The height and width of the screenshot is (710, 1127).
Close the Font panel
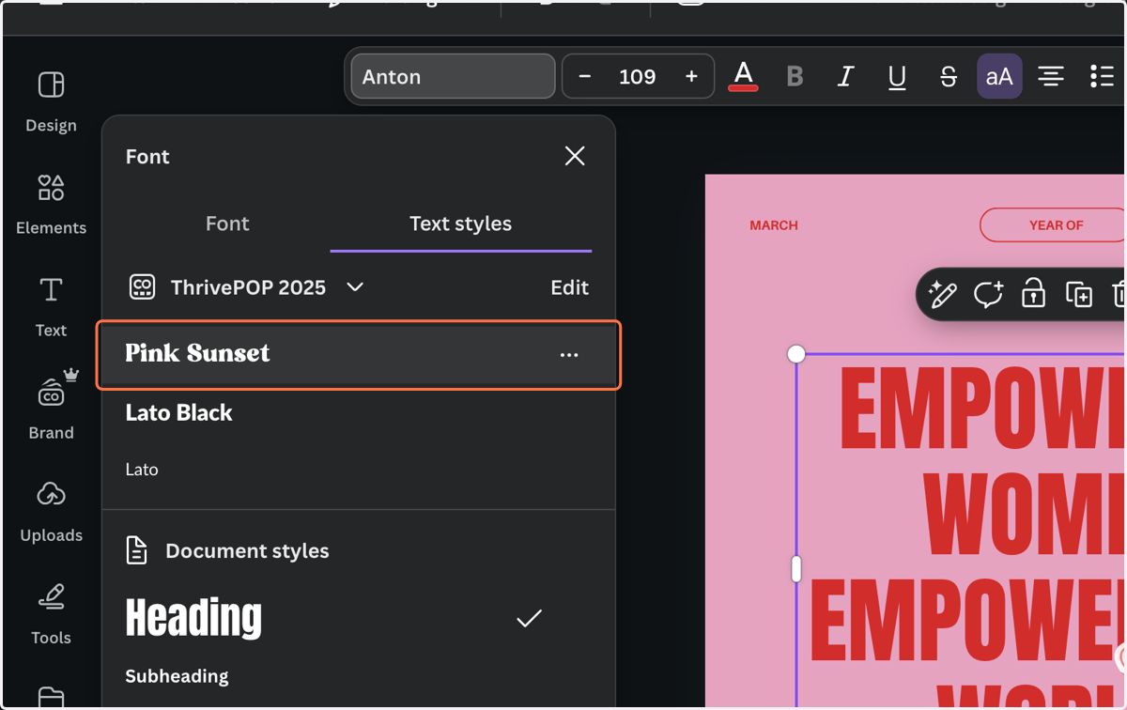(x=575, y=156)
